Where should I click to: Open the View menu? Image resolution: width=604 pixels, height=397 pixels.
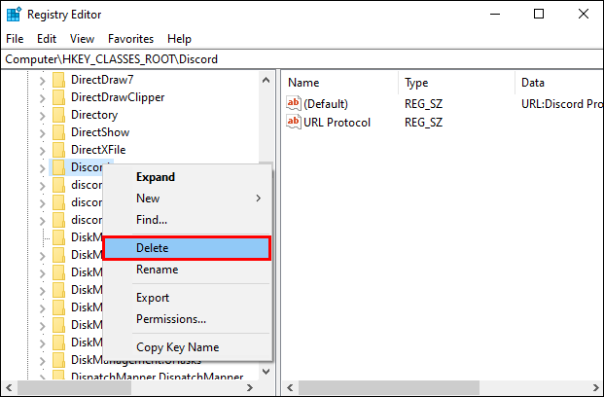coord(82,39)
